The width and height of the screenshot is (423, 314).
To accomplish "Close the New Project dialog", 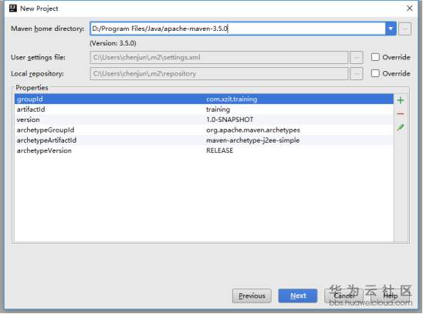I will (x=410, y=8).
